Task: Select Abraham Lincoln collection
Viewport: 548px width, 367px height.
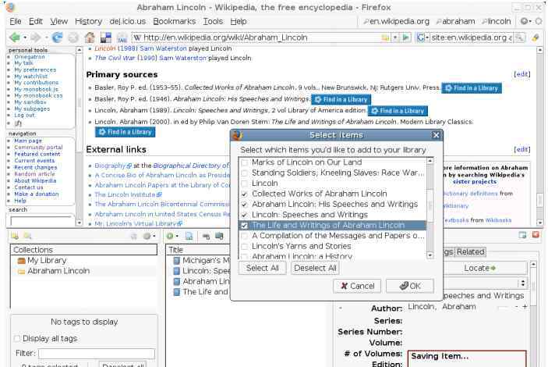Action: tap(58, 271)
